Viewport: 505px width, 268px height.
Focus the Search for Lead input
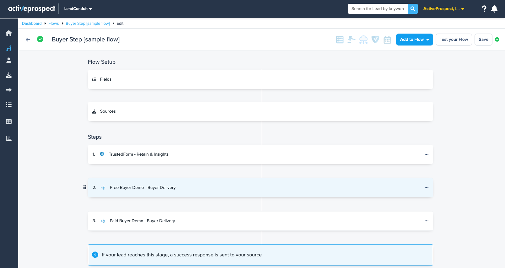click(x=378, y=9)
